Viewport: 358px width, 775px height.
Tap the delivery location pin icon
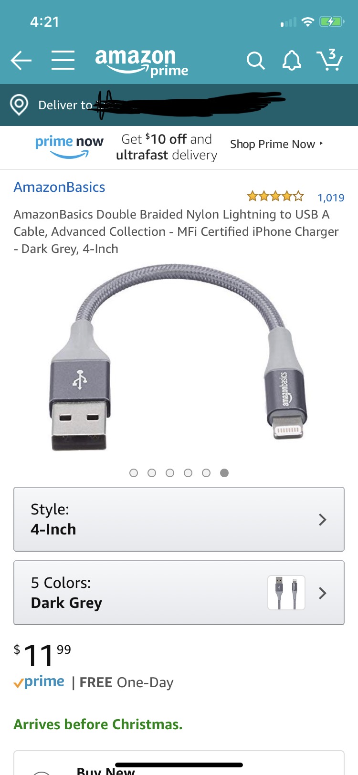[x=19, y=105]
